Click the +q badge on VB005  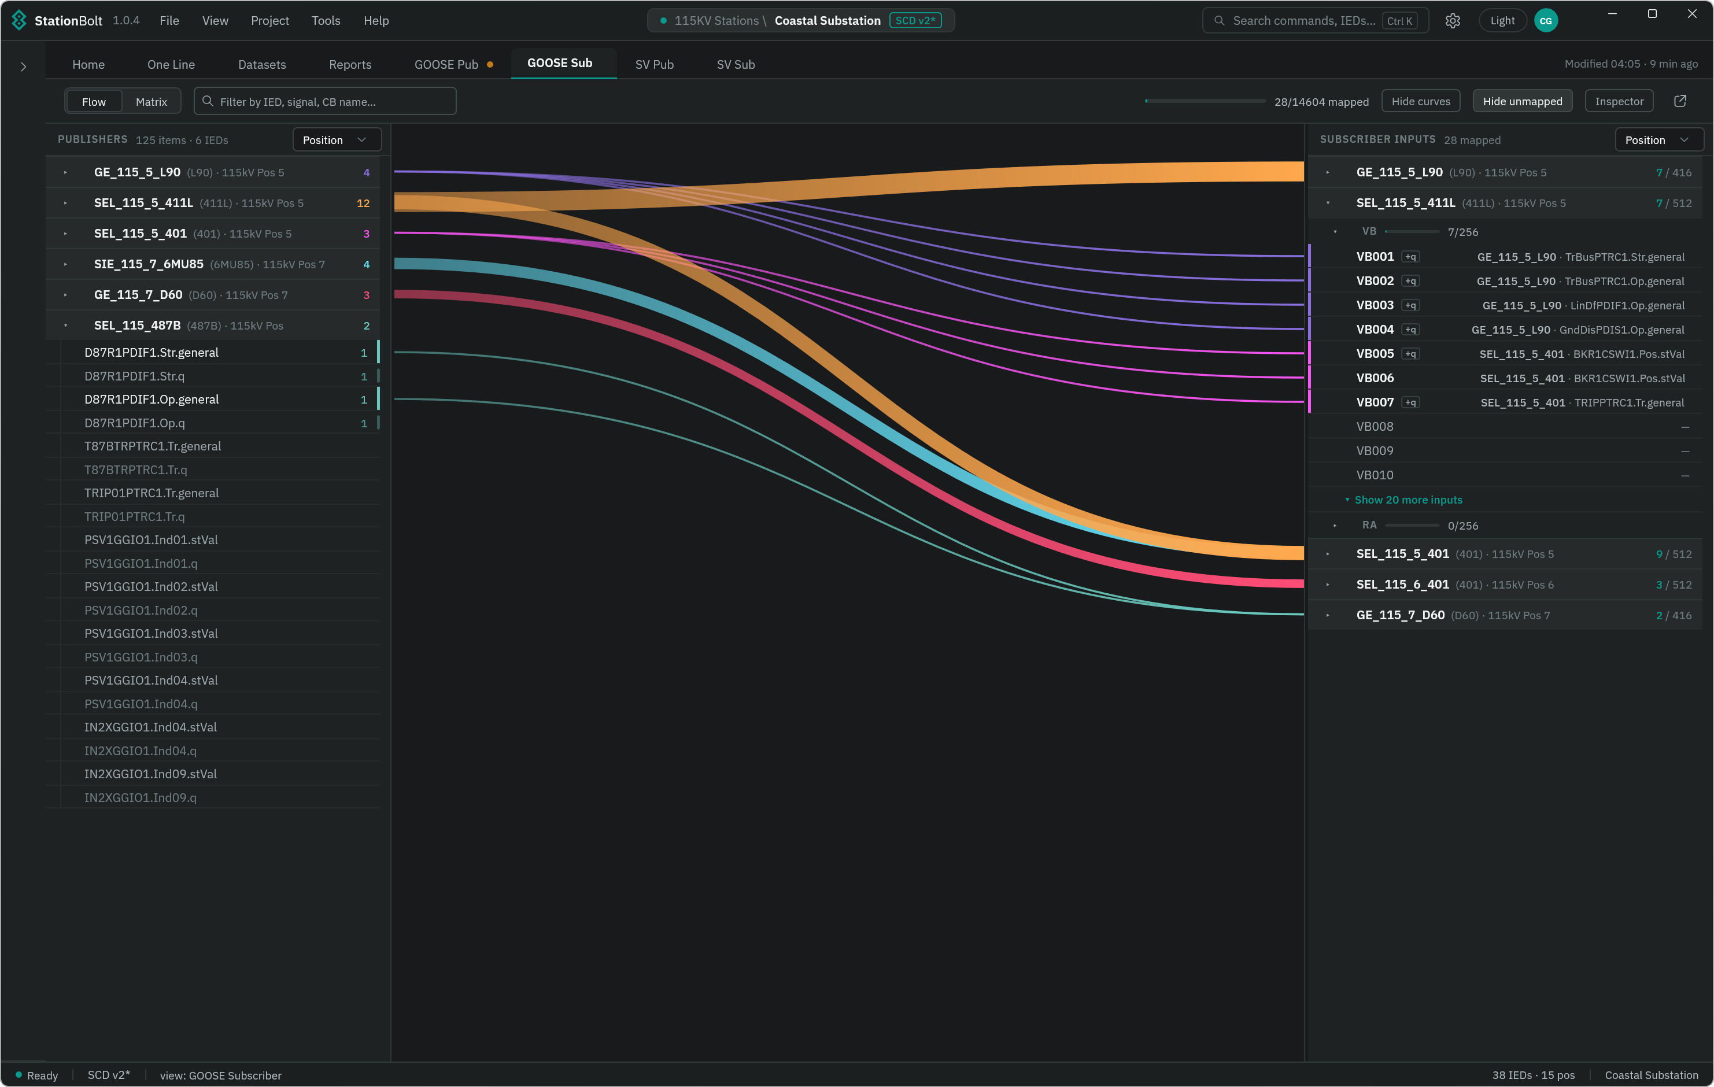[x=1410, y=354]
